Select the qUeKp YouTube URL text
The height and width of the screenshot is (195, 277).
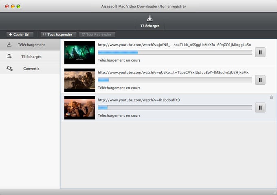coord(173,72)
